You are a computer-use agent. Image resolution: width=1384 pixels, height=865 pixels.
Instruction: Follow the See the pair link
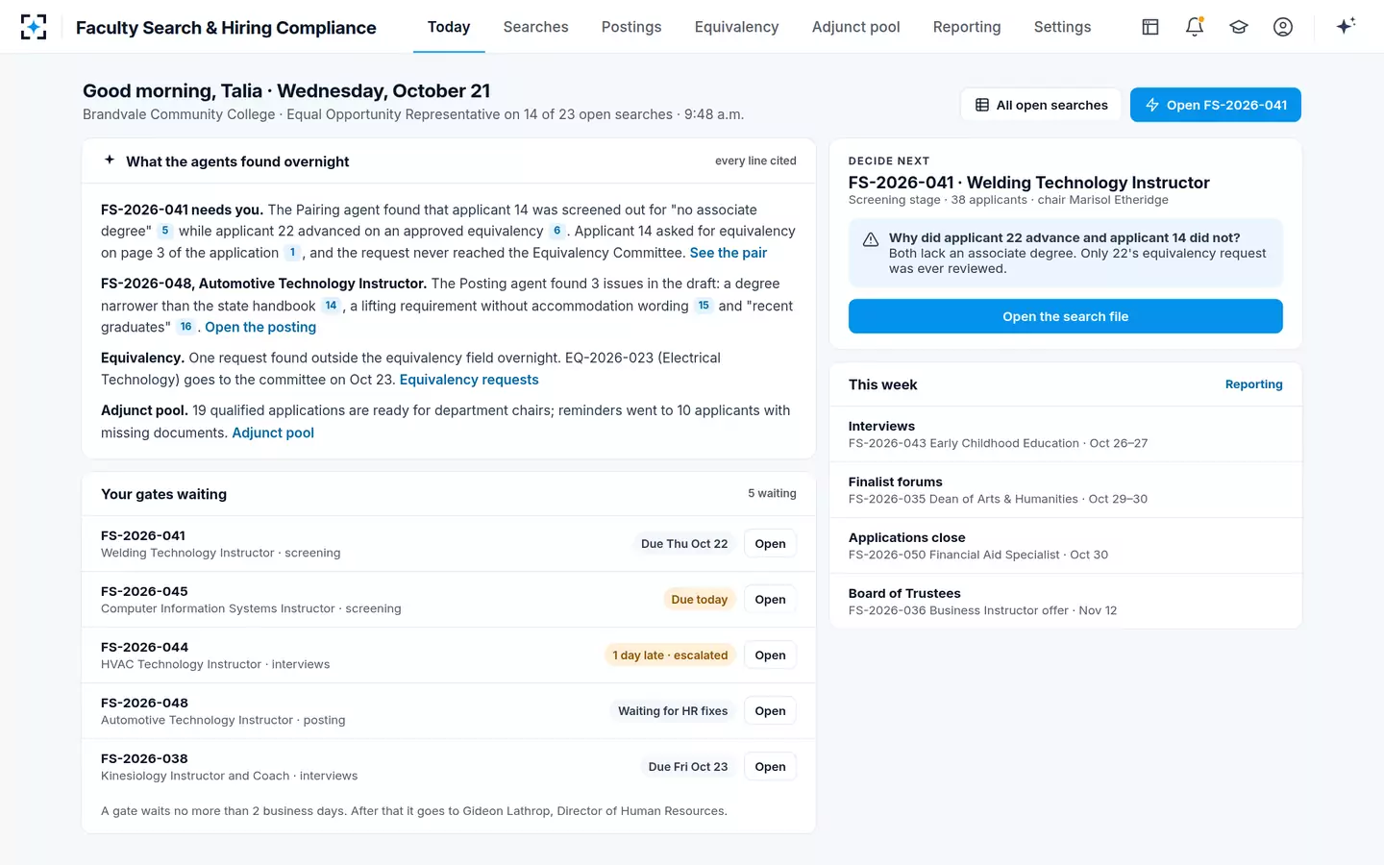click(x=729, y=253)
